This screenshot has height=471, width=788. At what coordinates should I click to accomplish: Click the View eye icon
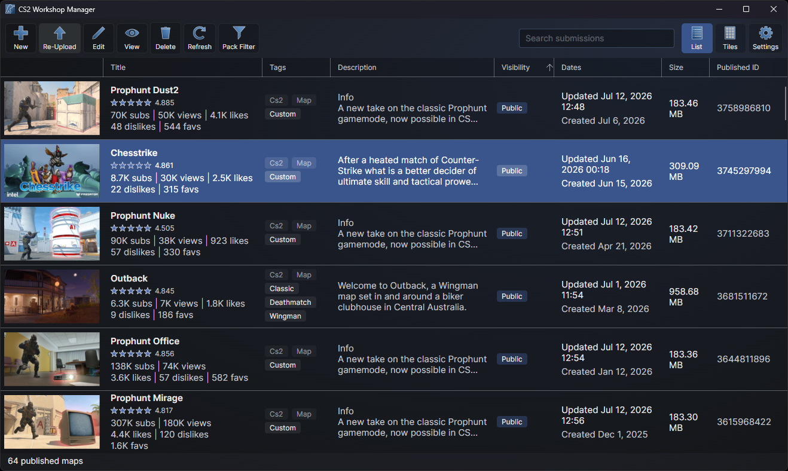[x=132, y=38]
